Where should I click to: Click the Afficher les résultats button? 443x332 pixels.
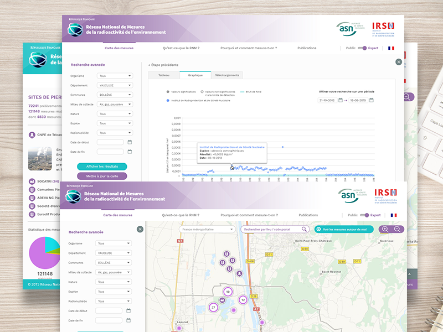point(102,167)
